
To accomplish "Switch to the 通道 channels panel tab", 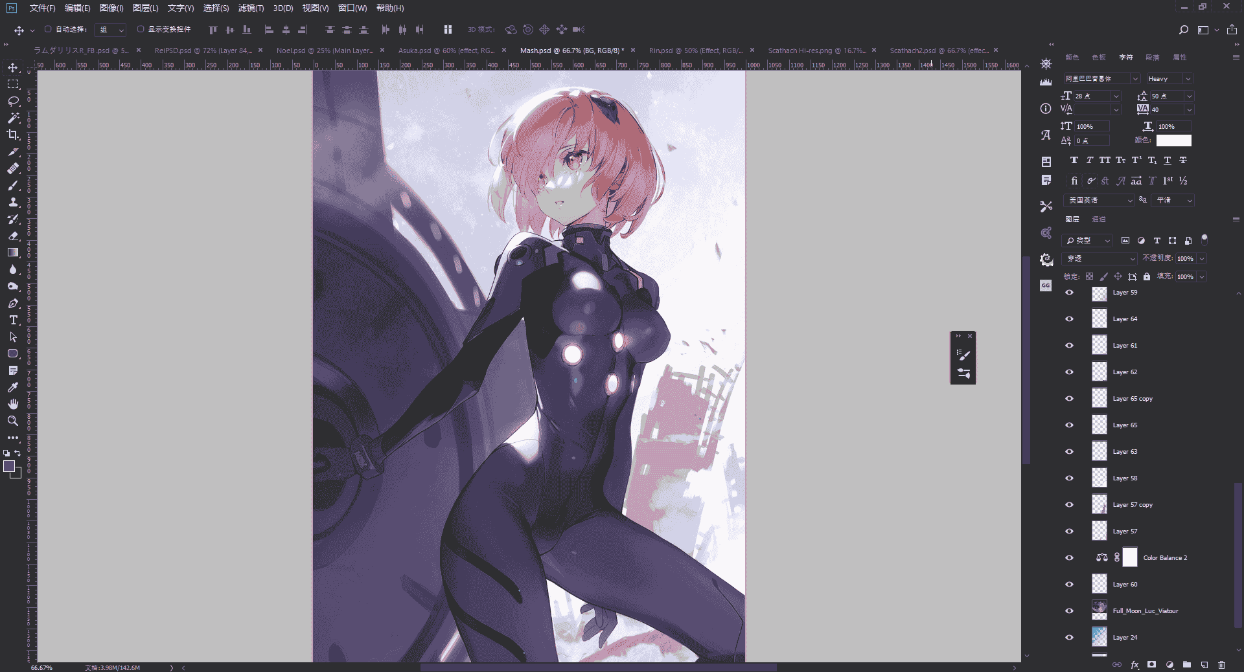I will tap(1099, 219).
